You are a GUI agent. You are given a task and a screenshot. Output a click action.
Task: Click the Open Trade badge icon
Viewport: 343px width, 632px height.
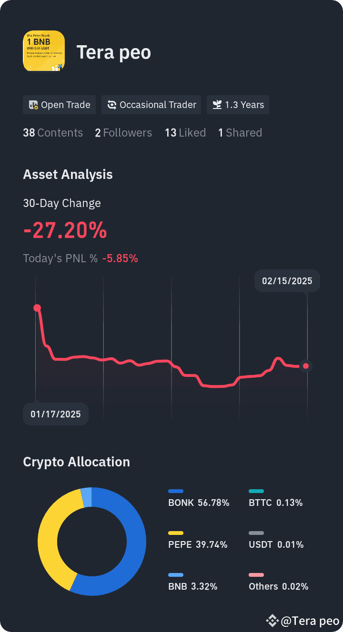coord(33,105)
